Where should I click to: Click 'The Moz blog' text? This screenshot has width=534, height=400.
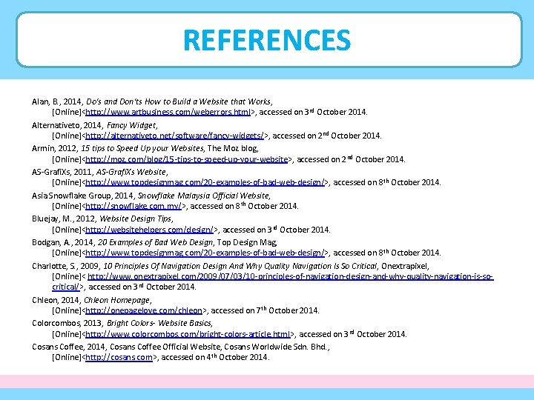(x=232, y=149)
